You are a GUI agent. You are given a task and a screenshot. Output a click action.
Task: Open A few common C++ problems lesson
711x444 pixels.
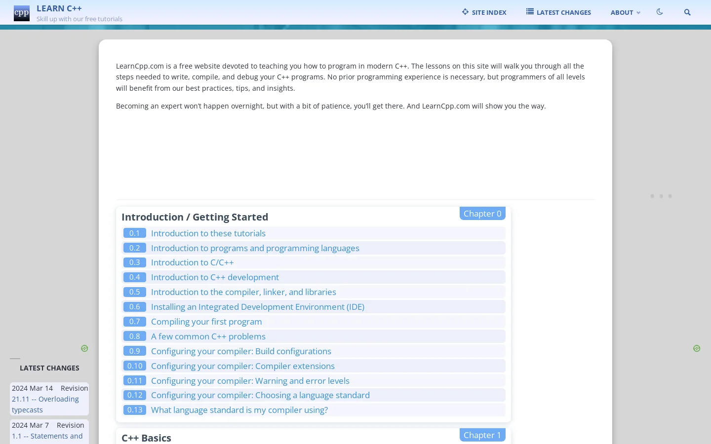(x=208, y=336)
